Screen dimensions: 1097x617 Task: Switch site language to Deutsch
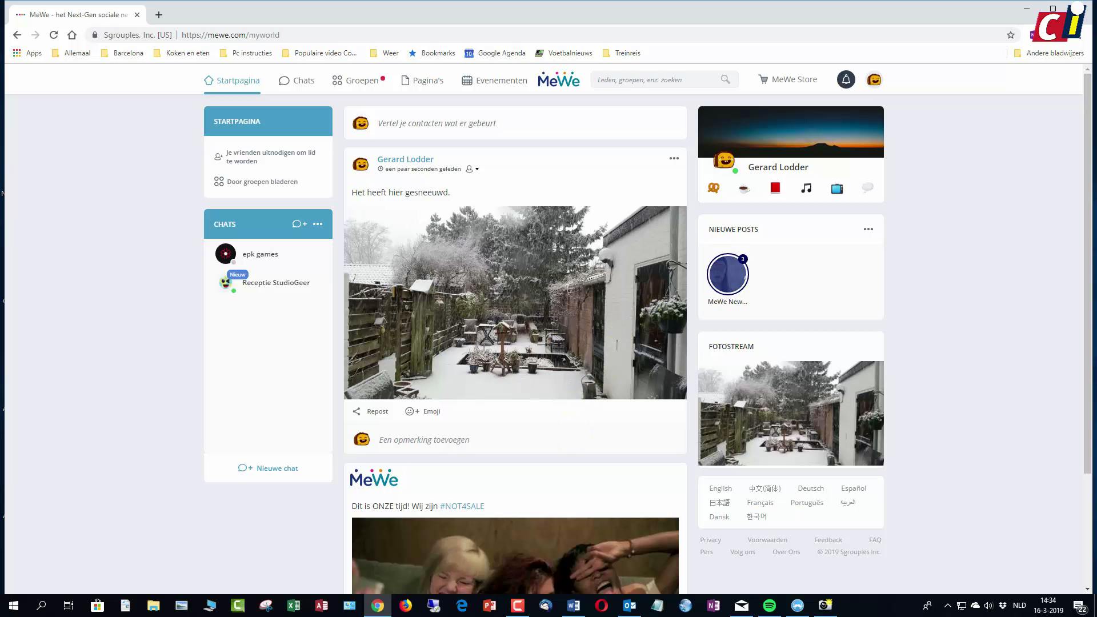[810, 488]
